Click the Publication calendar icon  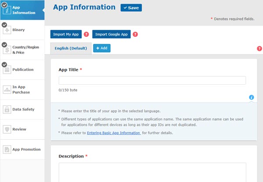point(7,70)
